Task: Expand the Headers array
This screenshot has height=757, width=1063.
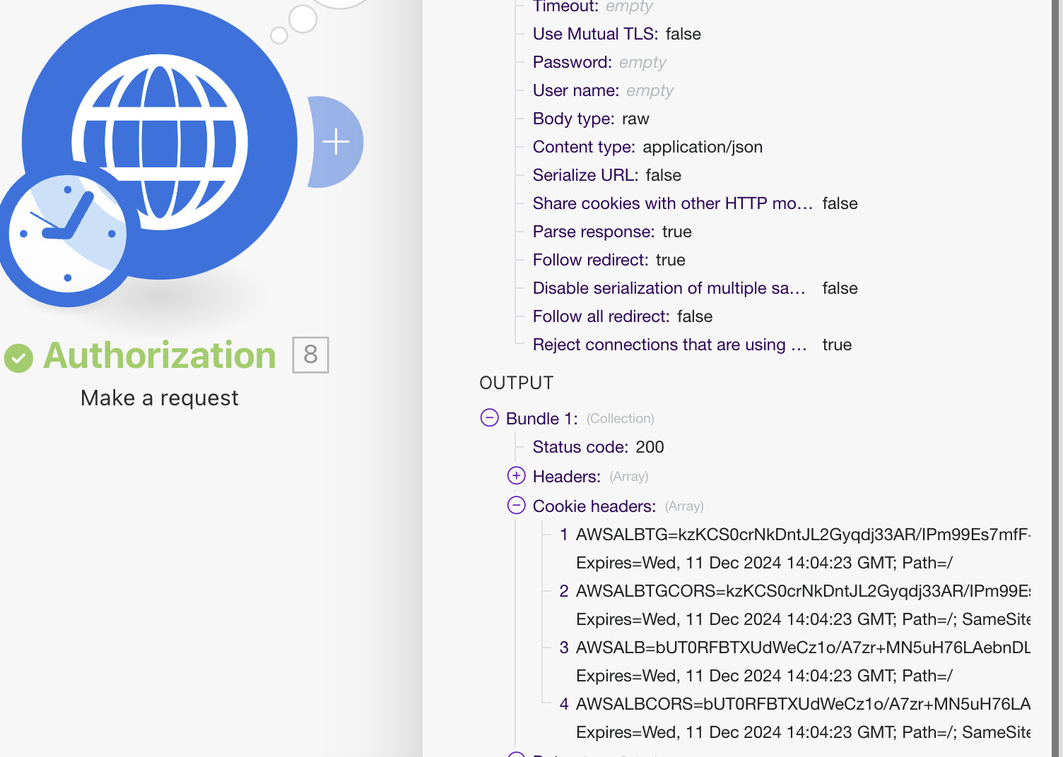Action: pos(517,476)
